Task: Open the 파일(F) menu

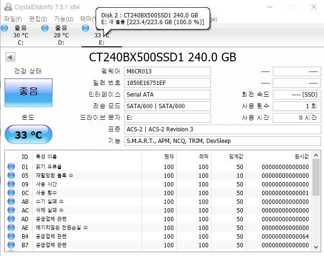Action: click(13, 19)
